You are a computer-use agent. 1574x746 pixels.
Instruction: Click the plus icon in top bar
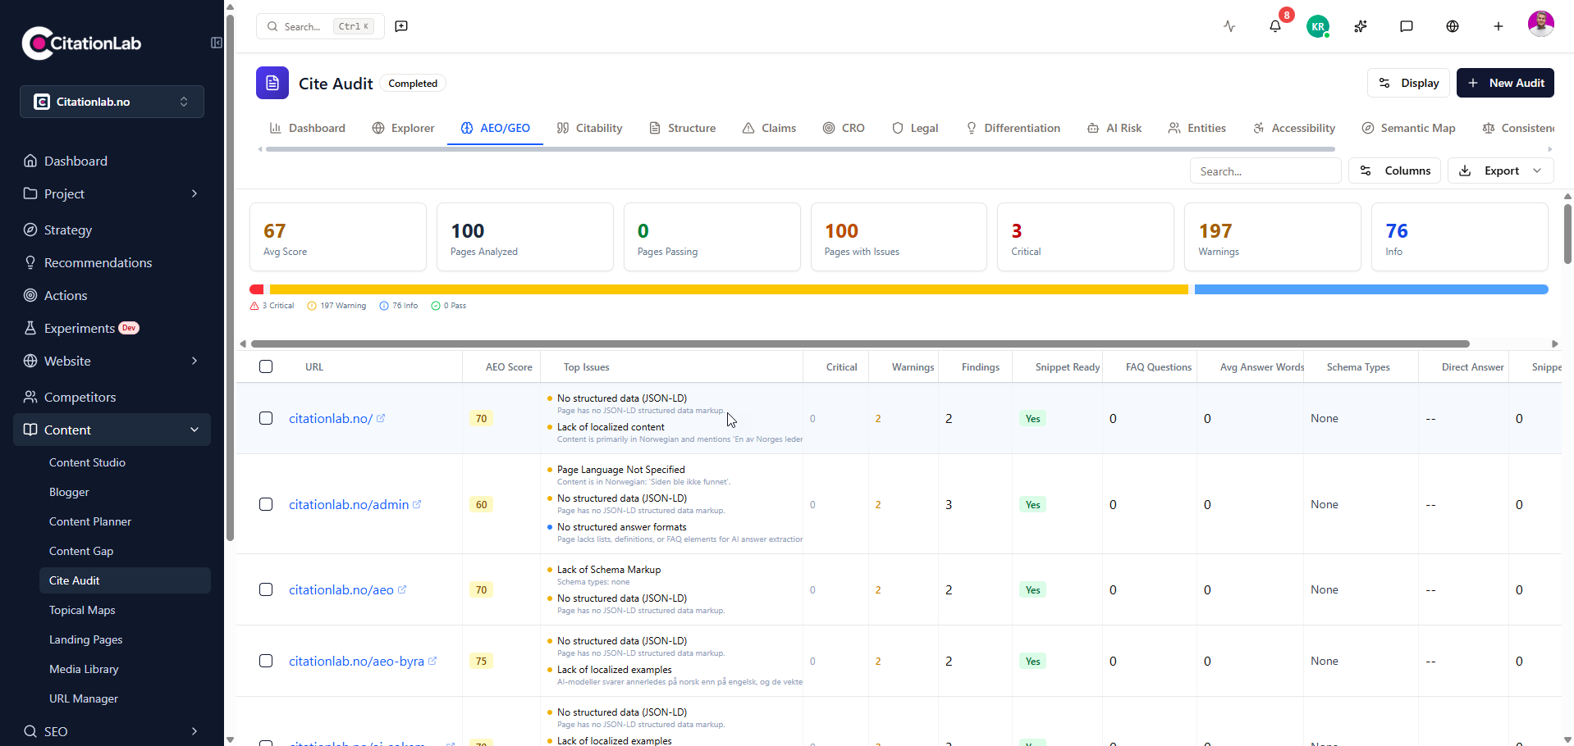[1499, 26]
